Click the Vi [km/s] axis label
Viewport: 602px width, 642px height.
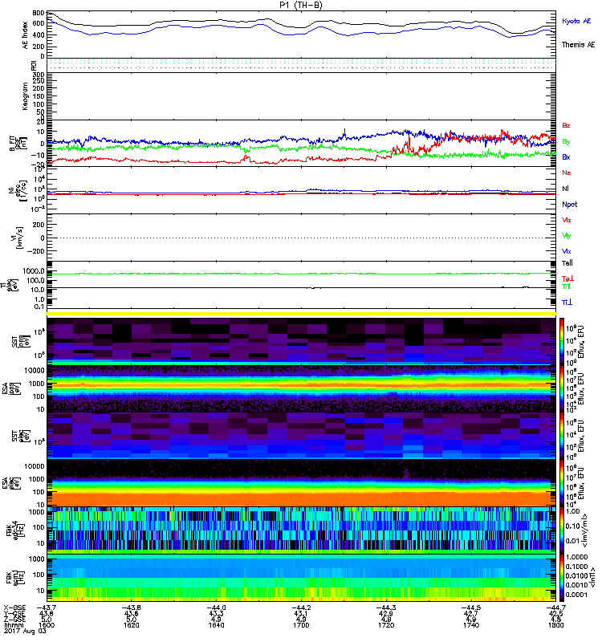[x=18, y=238]
